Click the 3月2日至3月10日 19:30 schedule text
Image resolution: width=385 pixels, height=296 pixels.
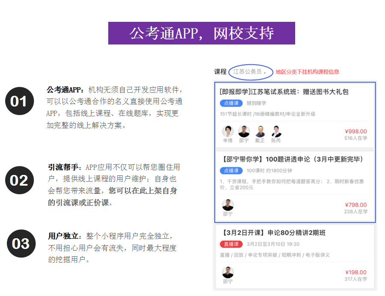tap(273, 244)
